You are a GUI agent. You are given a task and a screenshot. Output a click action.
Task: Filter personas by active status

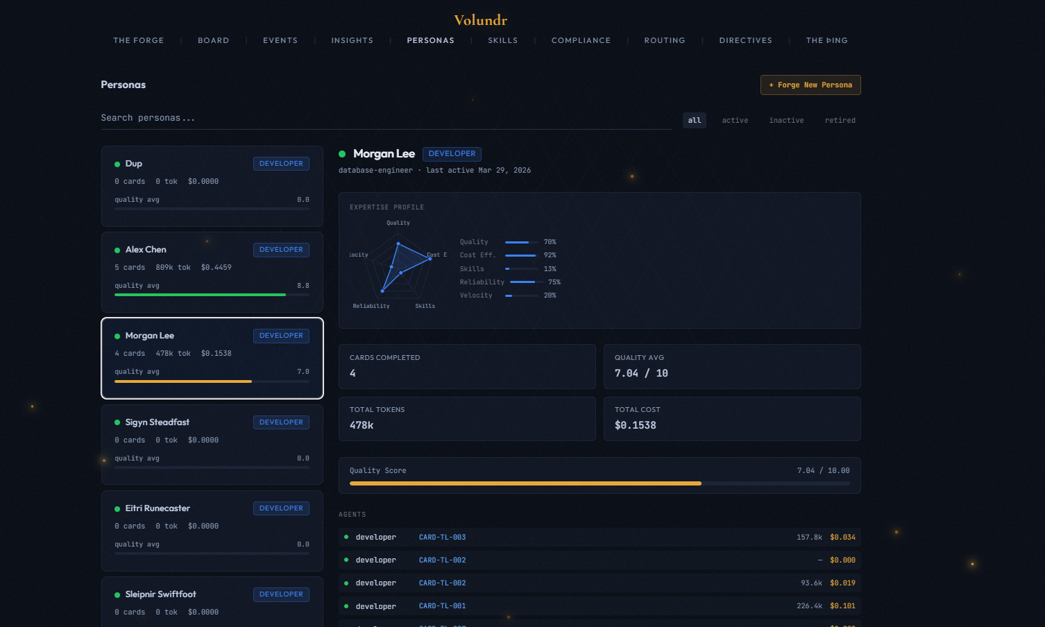click(735, 121)
